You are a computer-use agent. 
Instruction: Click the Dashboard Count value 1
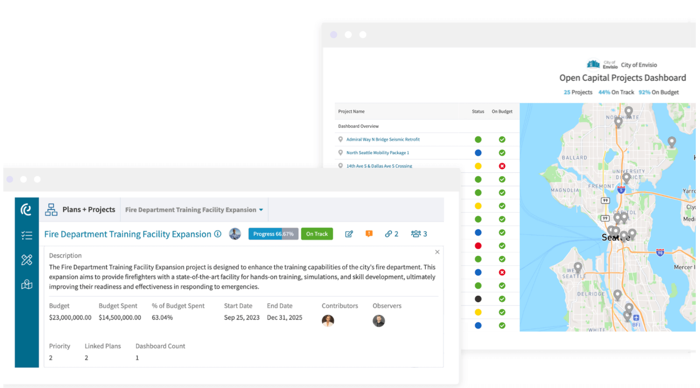coord(137,358)
